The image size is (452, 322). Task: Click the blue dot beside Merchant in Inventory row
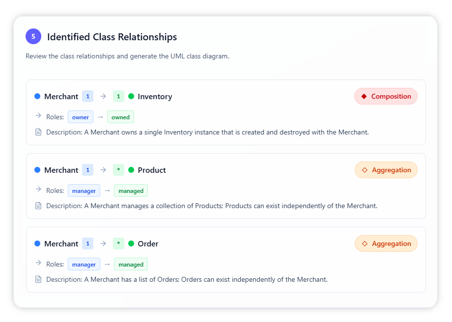point(37,96)
